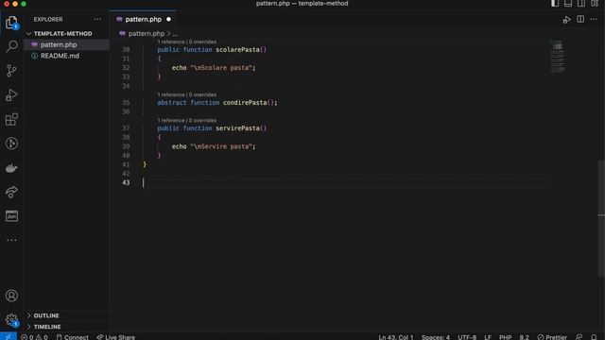The image size is (605, 340).
Task: Click line number 43 in gutter
Action: pyautogui.click(x=126, y=182)
